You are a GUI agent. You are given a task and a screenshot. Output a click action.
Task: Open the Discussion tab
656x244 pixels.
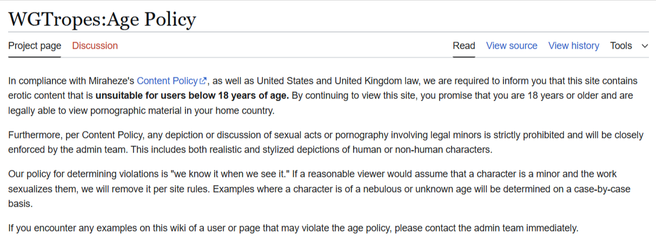pos(95,46)
